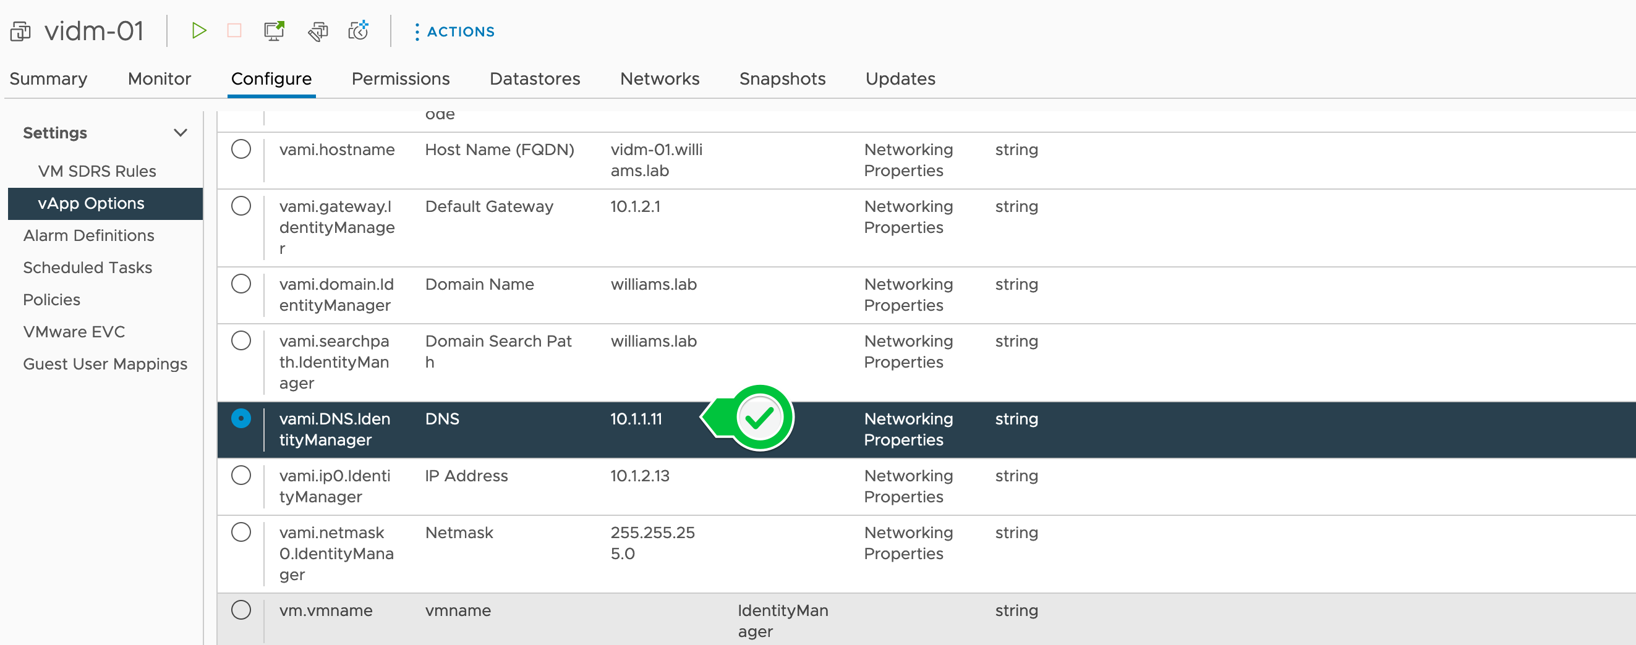Power on the vidm-01 VM
This screenshot has height=645, width=1636.
199,31
